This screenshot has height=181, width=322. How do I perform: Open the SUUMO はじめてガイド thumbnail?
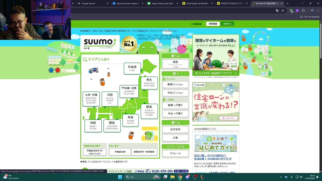click(216, 143)
